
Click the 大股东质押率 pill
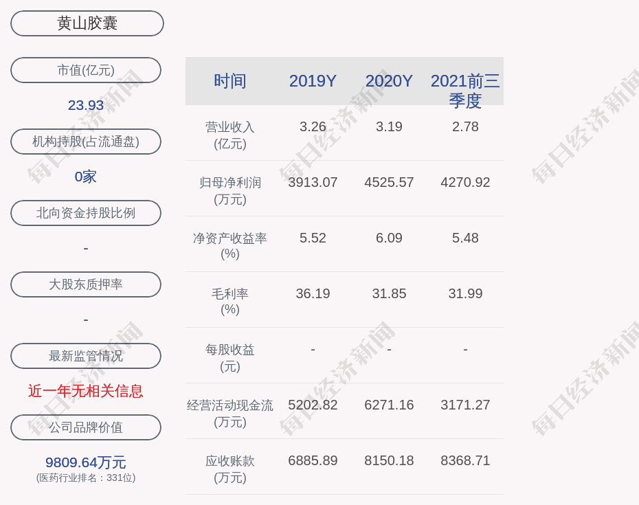(86, 284)
